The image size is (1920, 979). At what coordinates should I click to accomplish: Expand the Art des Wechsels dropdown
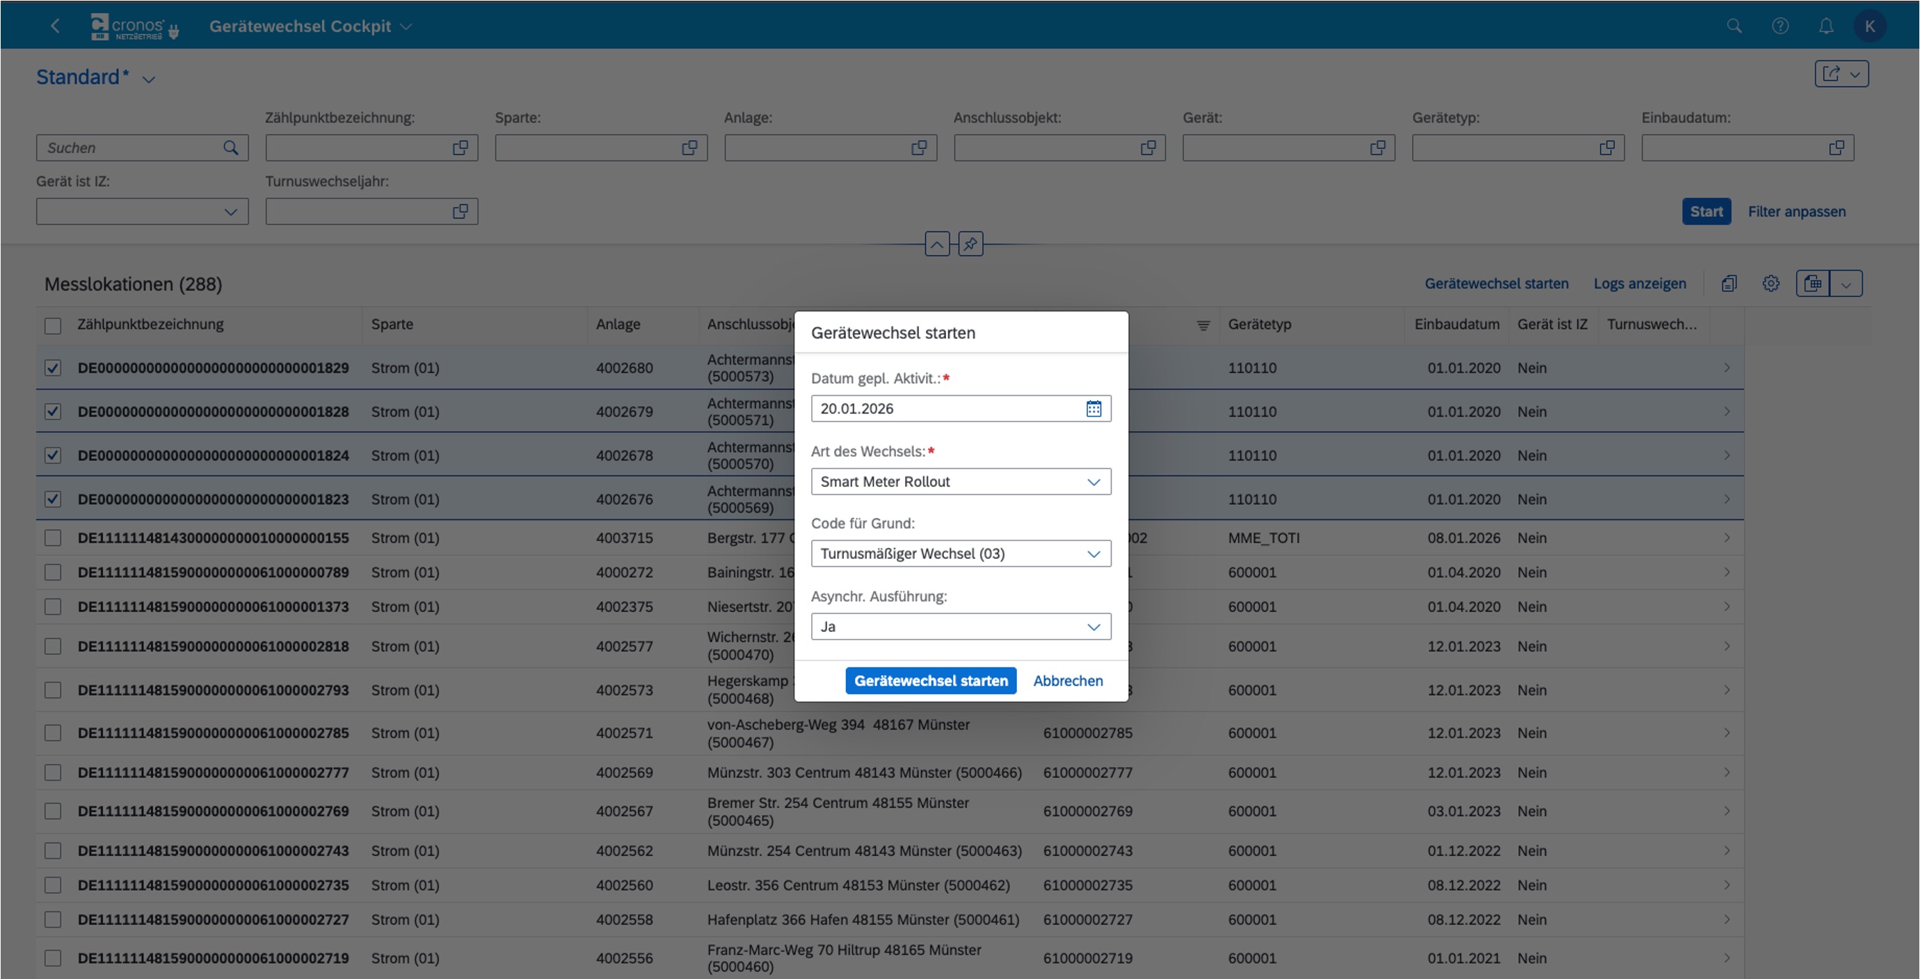1093,481
